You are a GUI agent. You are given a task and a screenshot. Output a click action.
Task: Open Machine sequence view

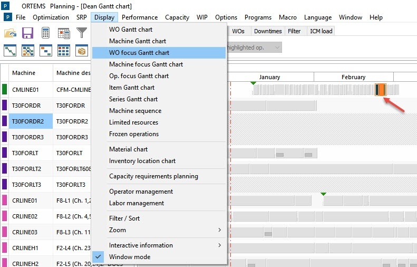(x=160, y=111)
